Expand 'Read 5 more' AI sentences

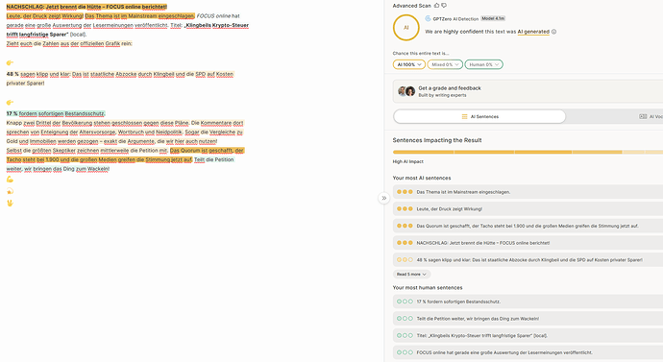click(411, 274)
